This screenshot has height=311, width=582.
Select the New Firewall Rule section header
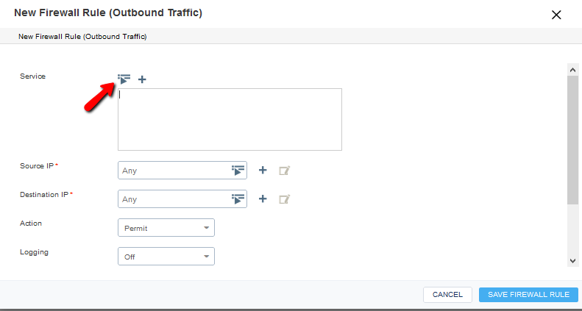82,36
